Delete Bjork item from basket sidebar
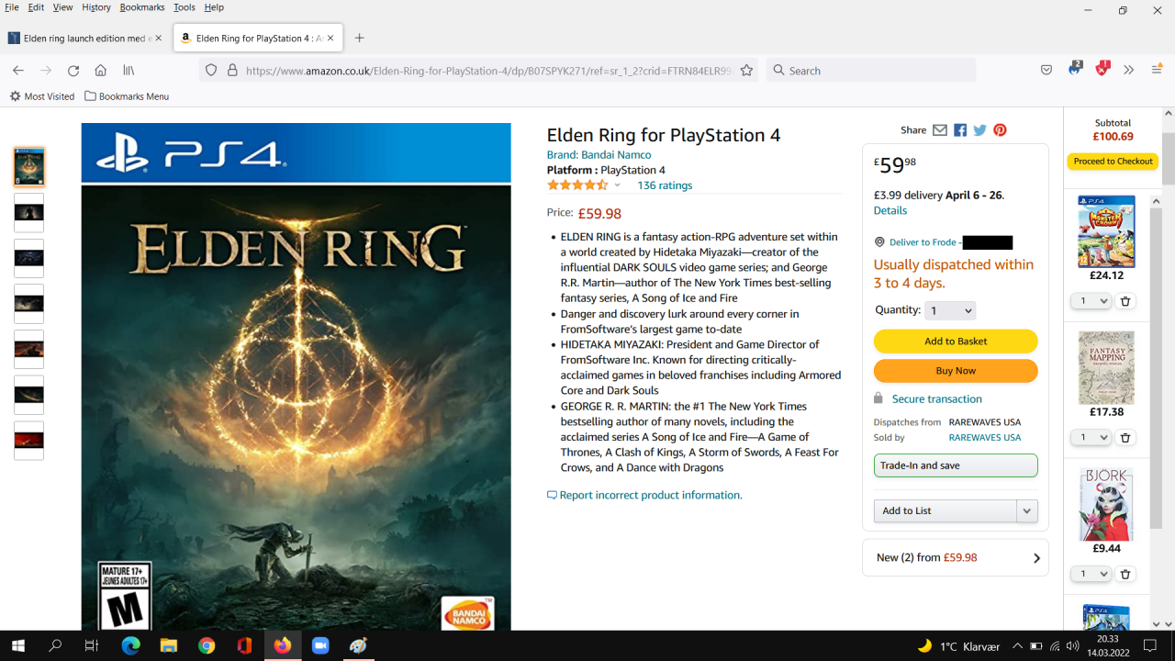This screenshot has height=661, width=1175. 1125,574
